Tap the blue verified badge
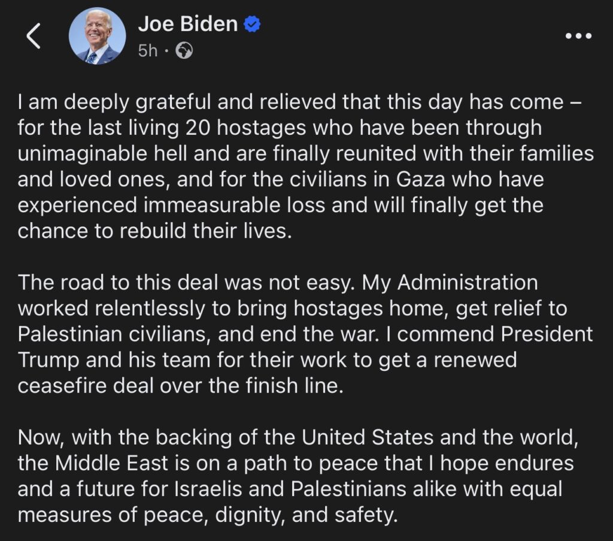The width and height of the screenshot is (613, 541). tap(253, 25)
